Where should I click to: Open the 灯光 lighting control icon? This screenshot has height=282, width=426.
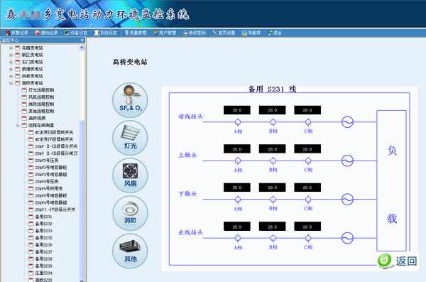[130, 138]
